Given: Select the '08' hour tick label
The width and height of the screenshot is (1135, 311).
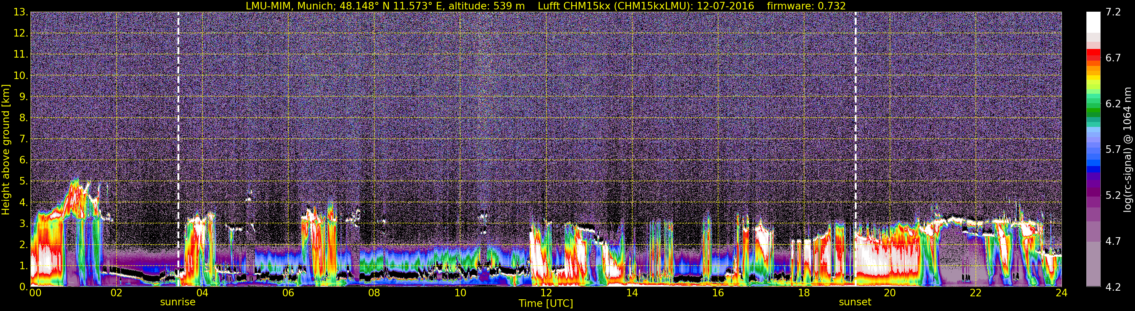Looking at the screenshot, I should click(x=374, y=293).
